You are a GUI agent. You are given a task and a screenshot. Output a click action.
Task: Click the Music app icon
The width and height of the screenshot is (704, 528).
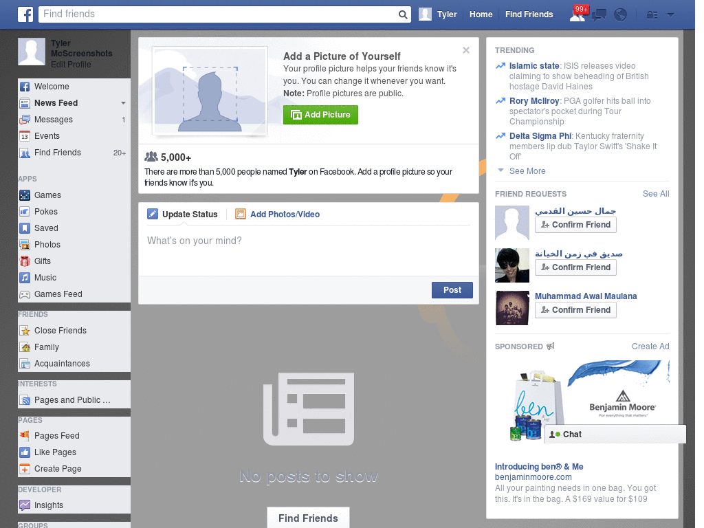pos(25,278)
